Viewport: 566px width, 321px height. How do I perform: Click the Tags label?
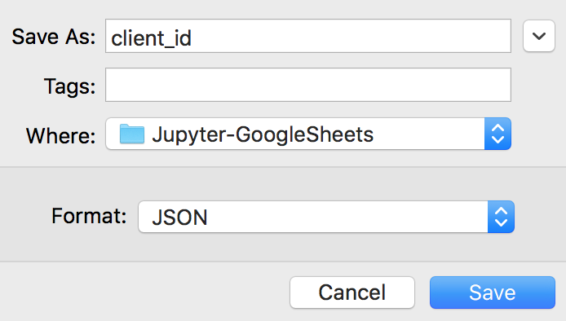coord(70,87)
